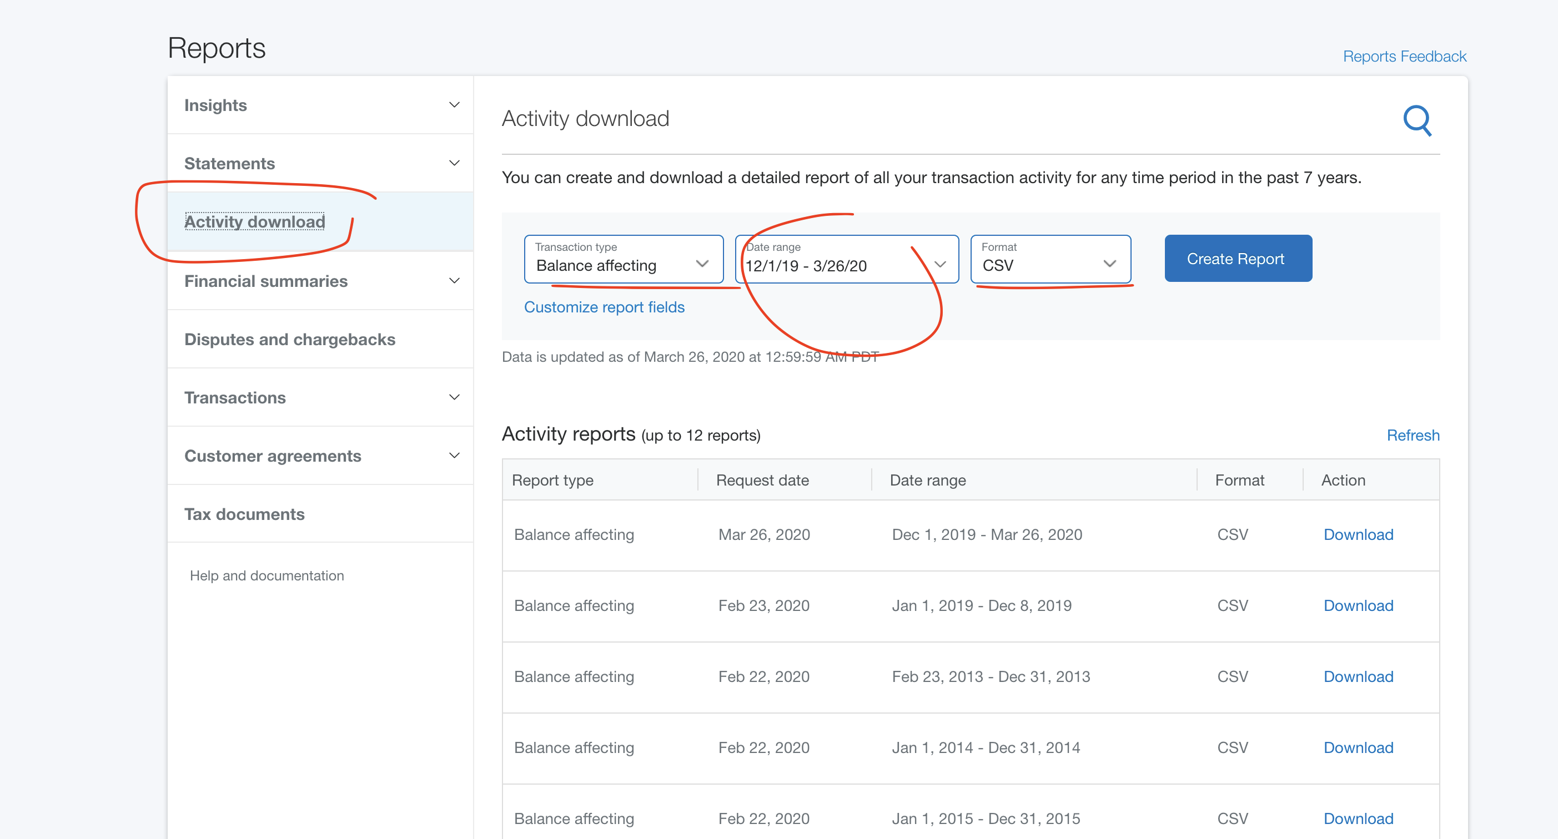Image resolution: width=1558 pixels, height=839 pixels.
Task: Expand the Insights section chevron
Action: 454,105
